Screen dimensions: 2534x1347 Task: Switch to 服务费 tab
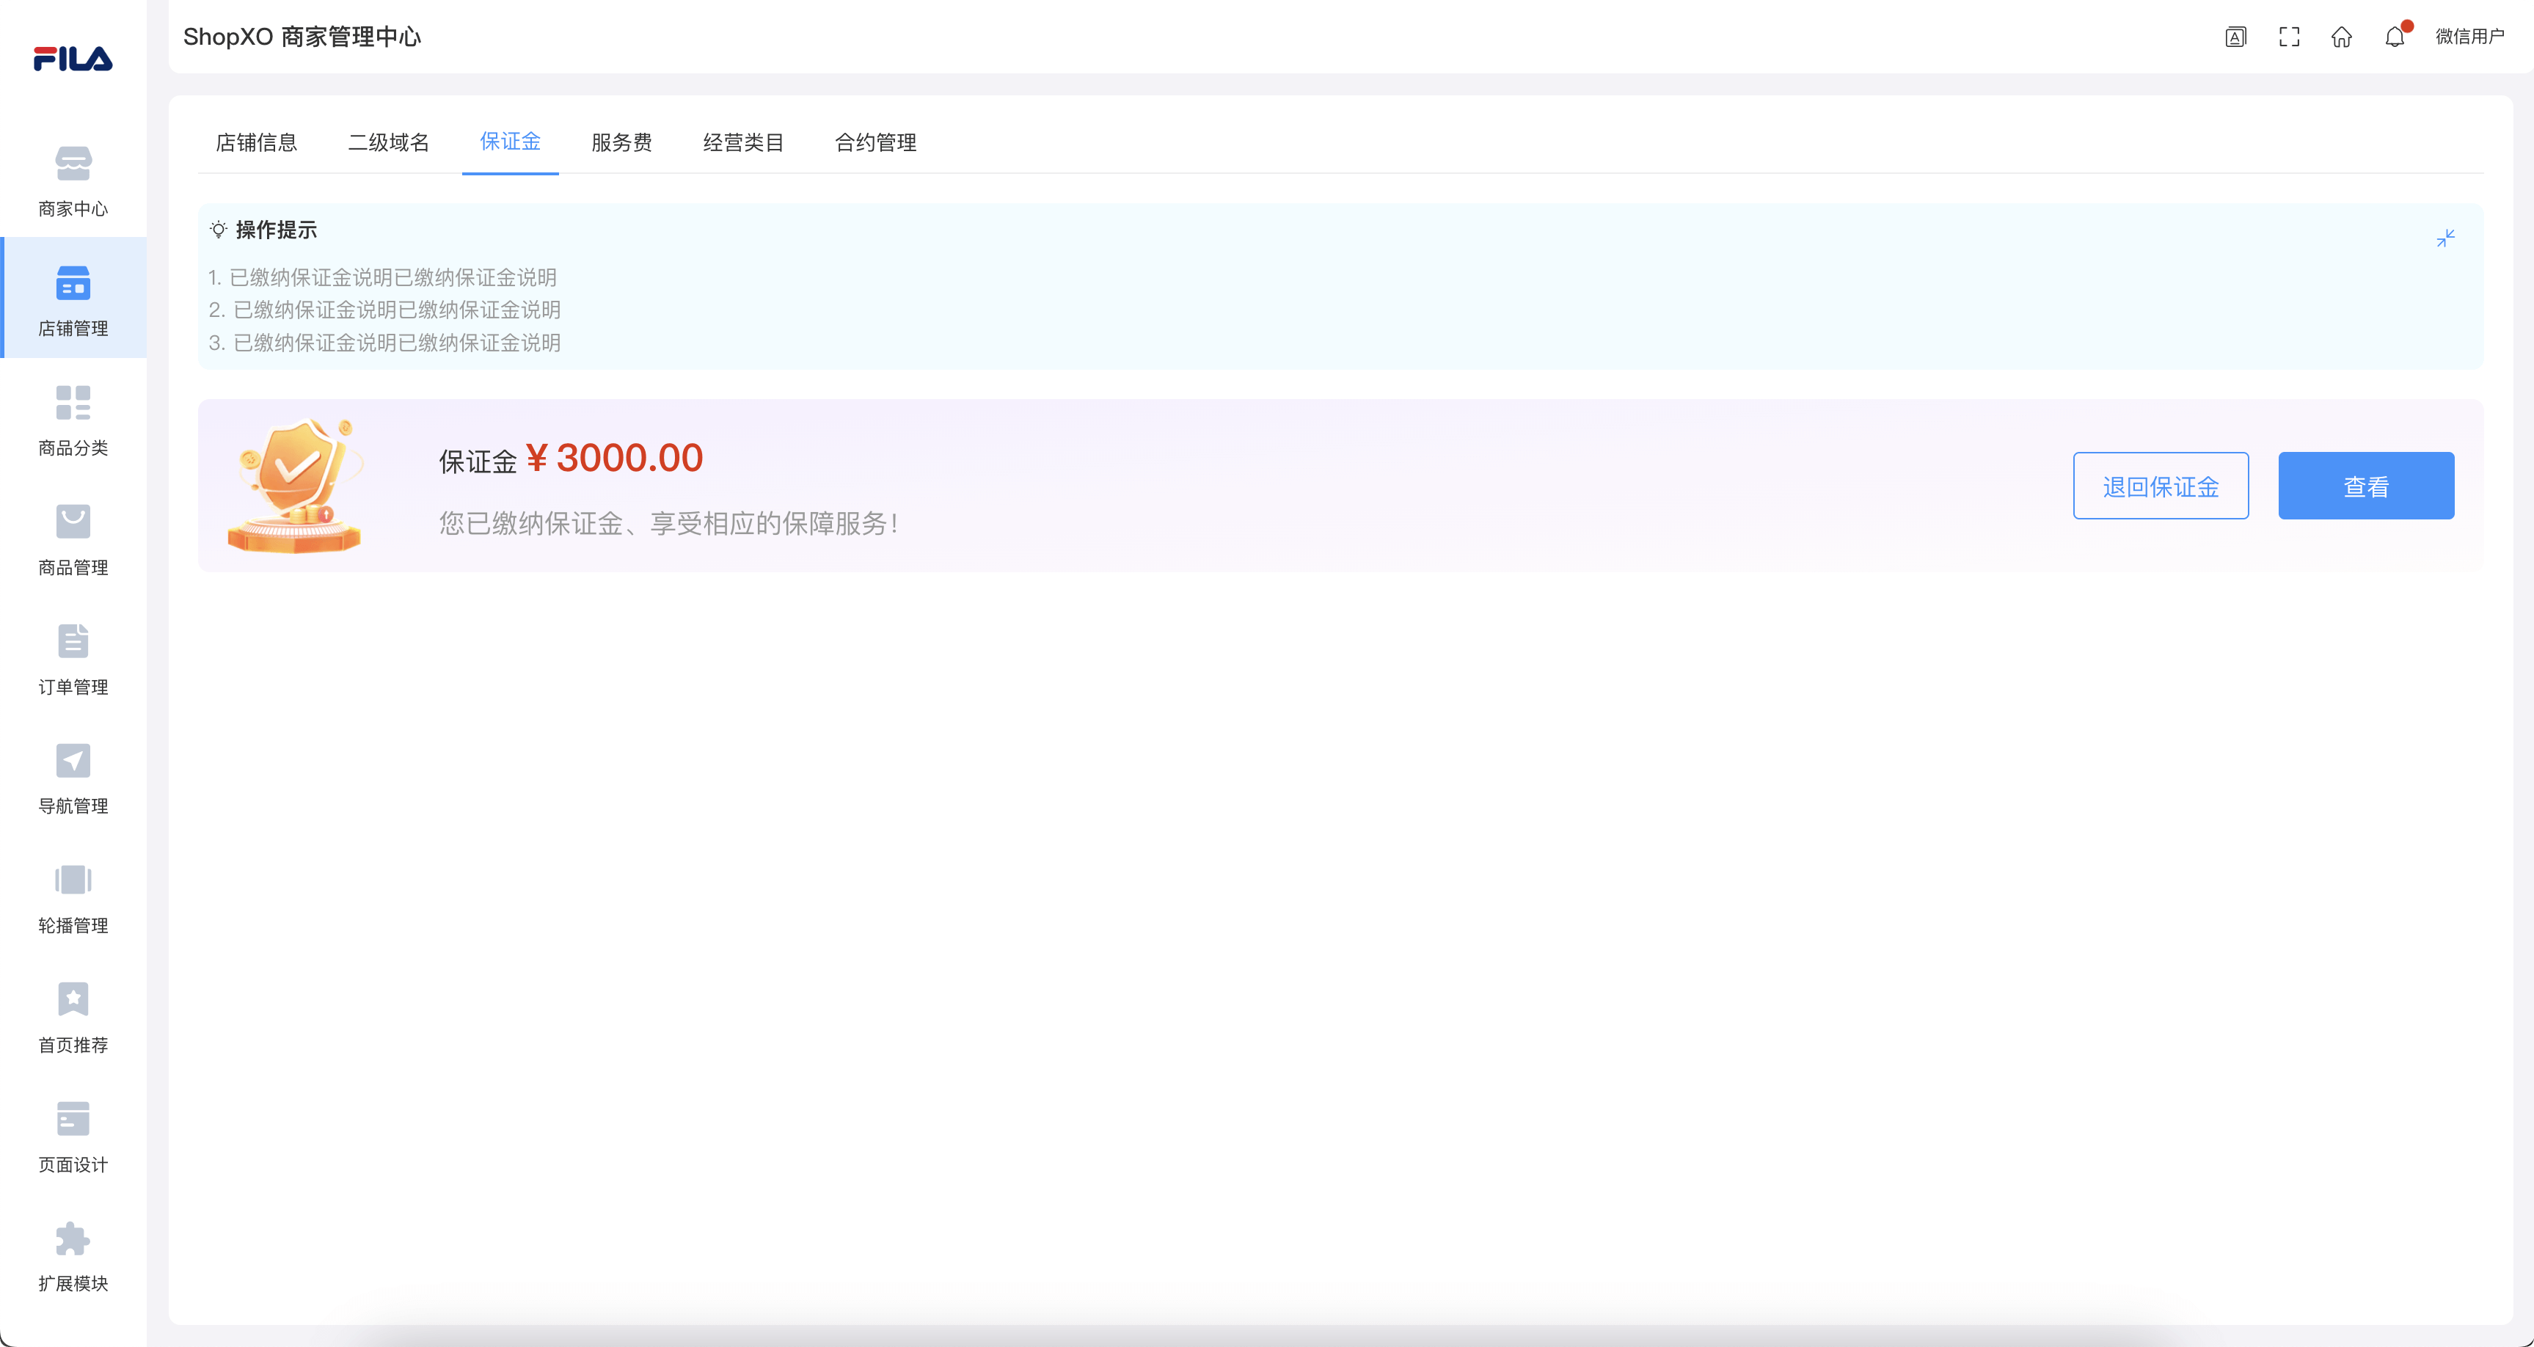621,142
